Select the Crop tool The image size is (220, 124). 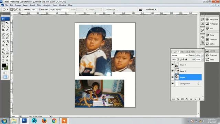pos(3,30)
